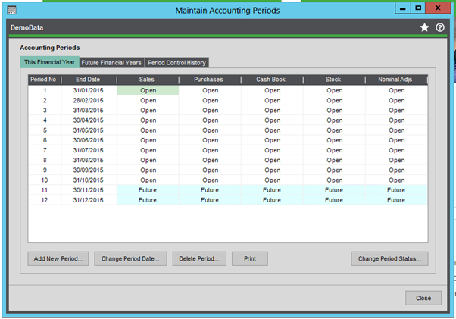456x319 pixels.
Task: Select Stock Open cell for period 9
Action: [x=335, y=170]
